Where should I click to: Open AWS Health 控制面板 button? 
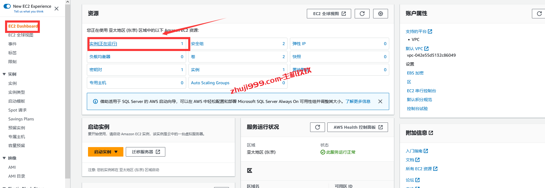pos(358,127)
